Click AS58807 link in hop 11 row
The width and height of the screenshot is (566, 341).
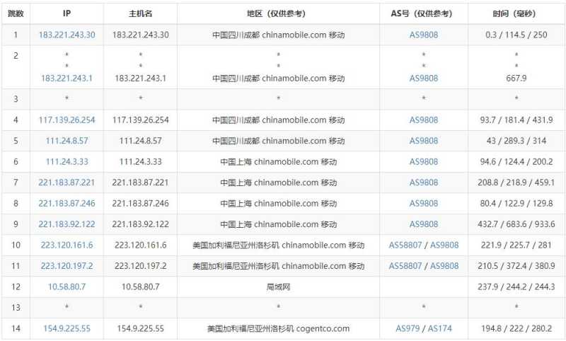(x=405, y=266)
